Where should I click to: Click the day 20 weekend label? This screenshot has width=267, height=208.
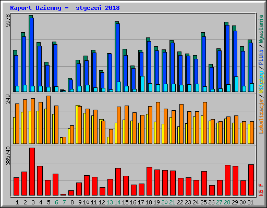click(x=164, y=202)
